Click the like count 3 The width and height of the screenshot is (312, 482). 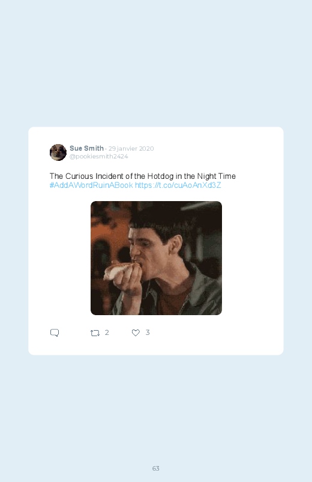click(148, 333)
